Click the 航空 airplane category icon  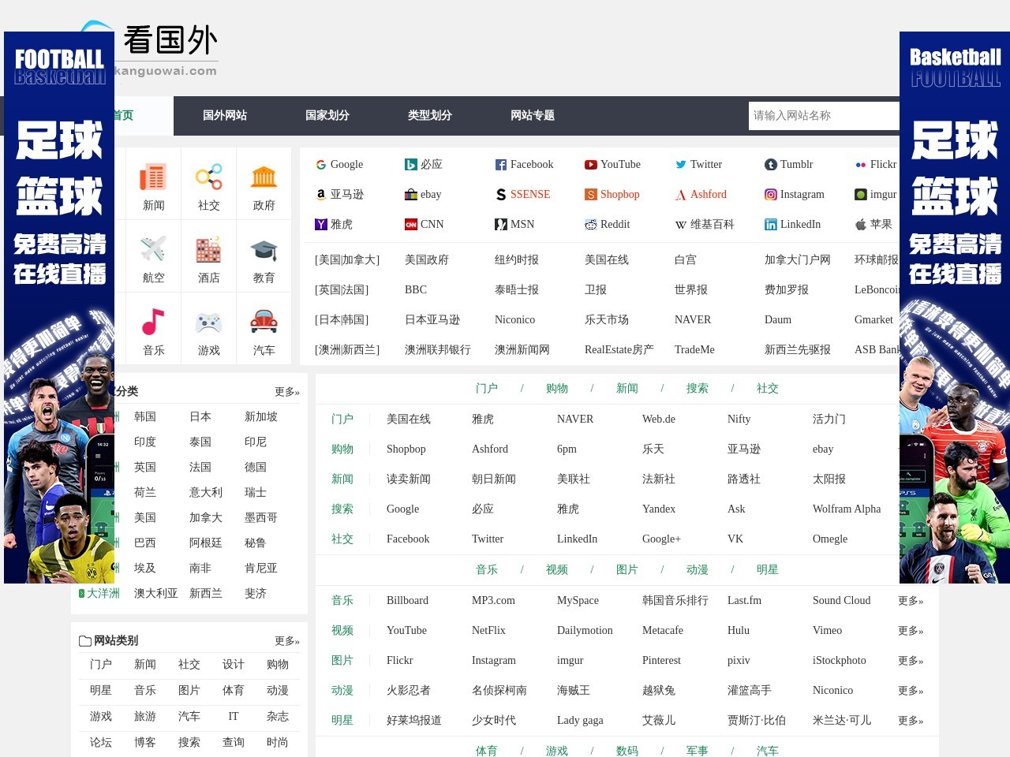click(x=151, y=248)
